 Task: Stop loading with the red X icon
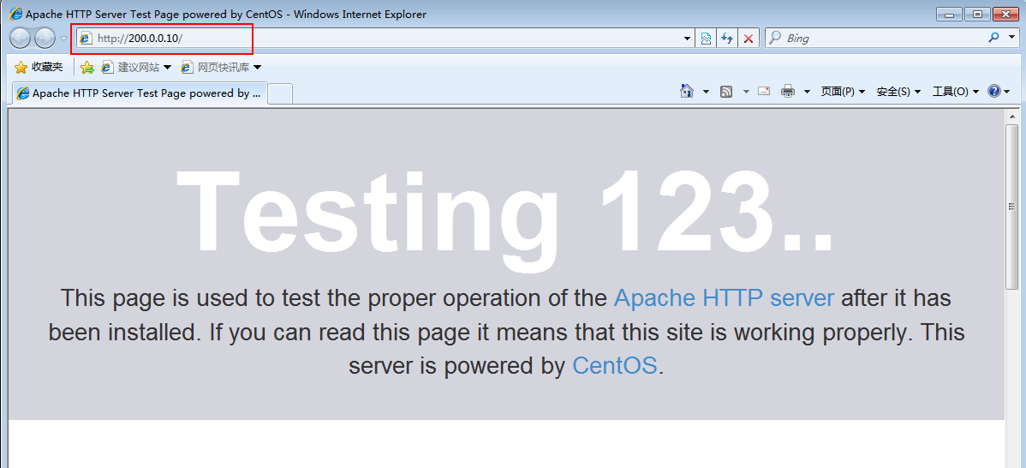coord(749,39)
